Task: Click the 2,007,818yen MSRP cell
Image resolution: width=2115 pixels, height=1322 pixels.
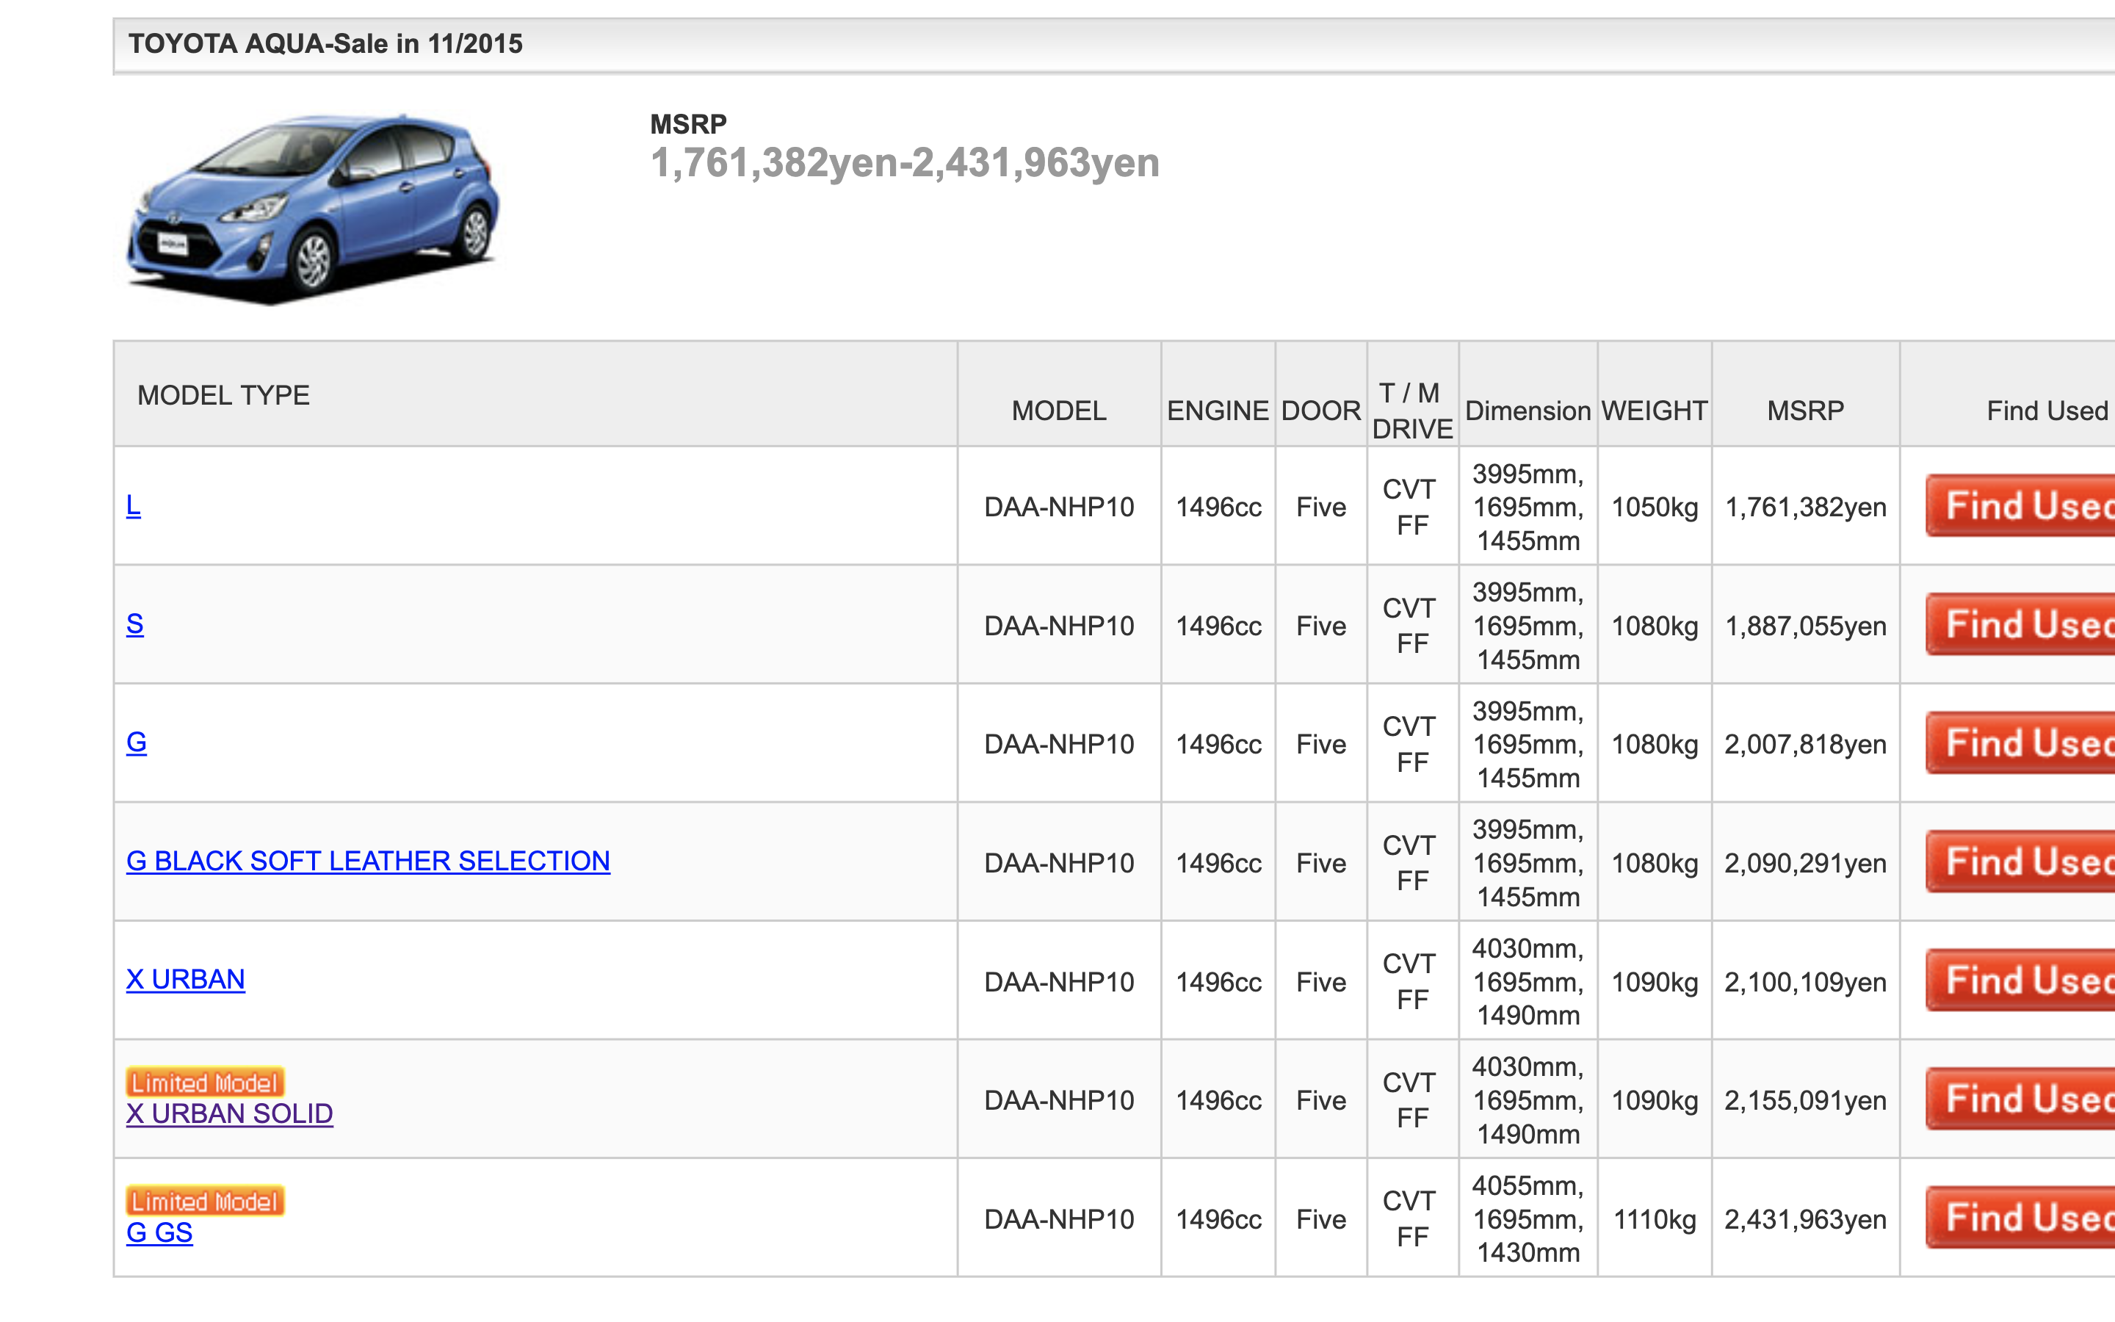Action: click(x=1806, y=744)
